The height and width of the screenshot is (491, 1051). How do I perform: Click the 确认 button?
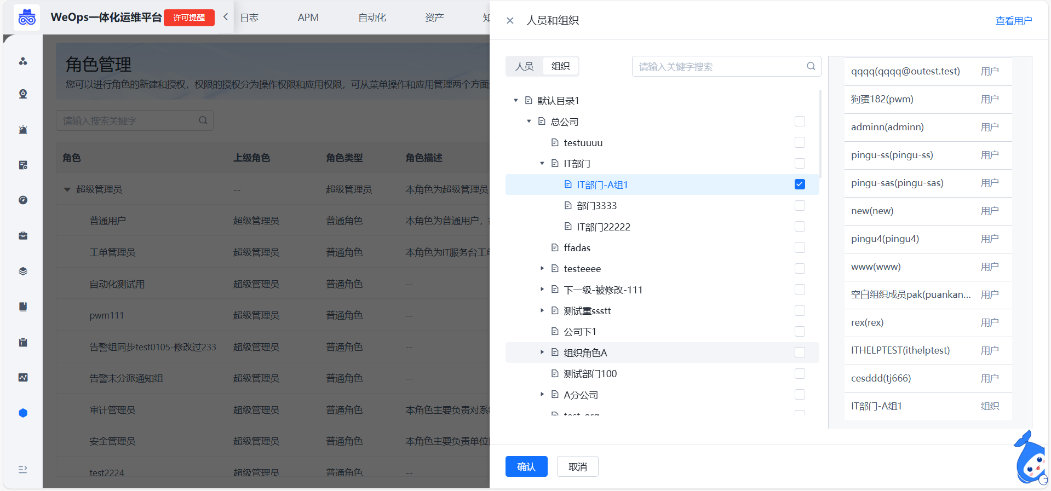526,466
